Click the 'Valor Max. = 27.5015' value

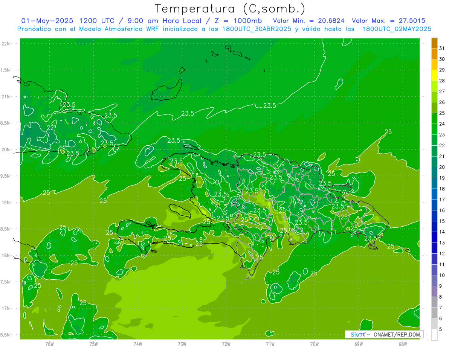click(x=389, y=21)
